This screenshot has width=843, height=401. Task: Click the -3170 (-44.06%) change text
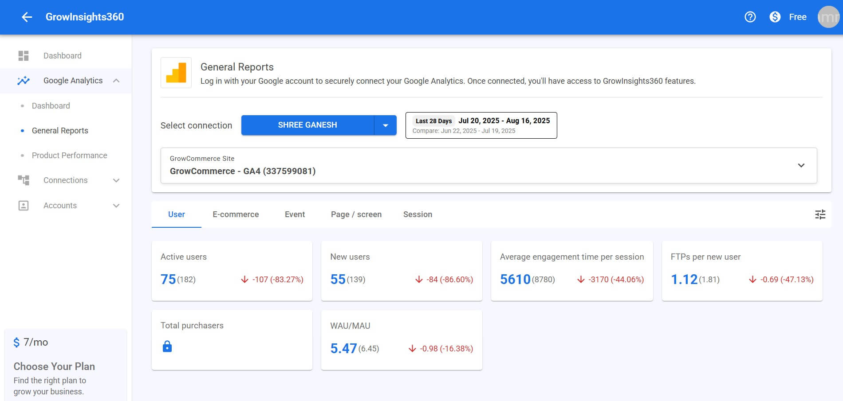tap(616, 280)
